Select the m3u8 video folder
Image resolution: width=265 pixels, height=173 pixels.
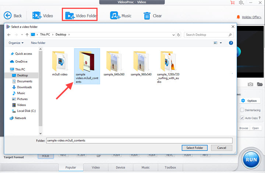[60, 63]
